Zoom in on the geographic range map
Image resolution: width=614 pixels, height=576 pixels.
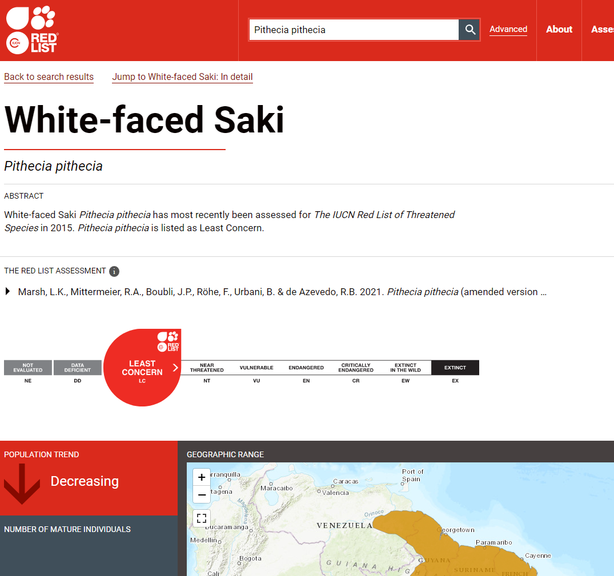[202, 477]
